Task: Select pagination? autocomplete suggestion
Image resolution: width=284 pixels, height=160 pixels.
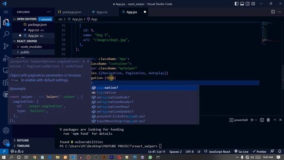Action: pyautogui.click(x=145, y=88)
